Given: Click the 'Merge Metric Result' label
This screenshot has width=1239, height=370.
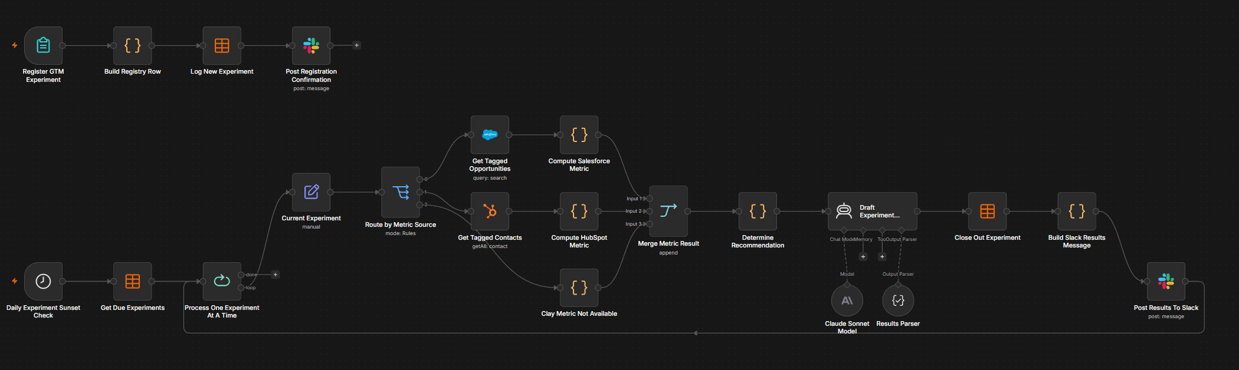Looking at the screenshot, I should pos(668,243).
